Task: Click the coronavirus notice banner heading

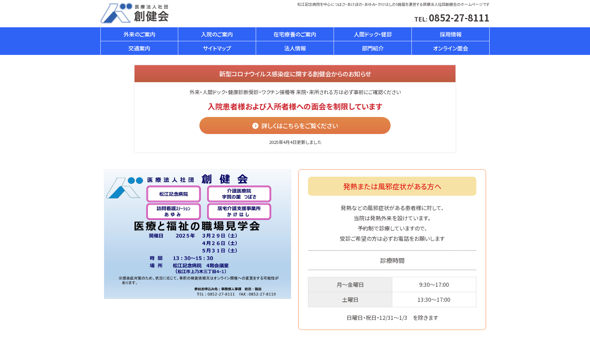Action: click(x=295, y=74)
